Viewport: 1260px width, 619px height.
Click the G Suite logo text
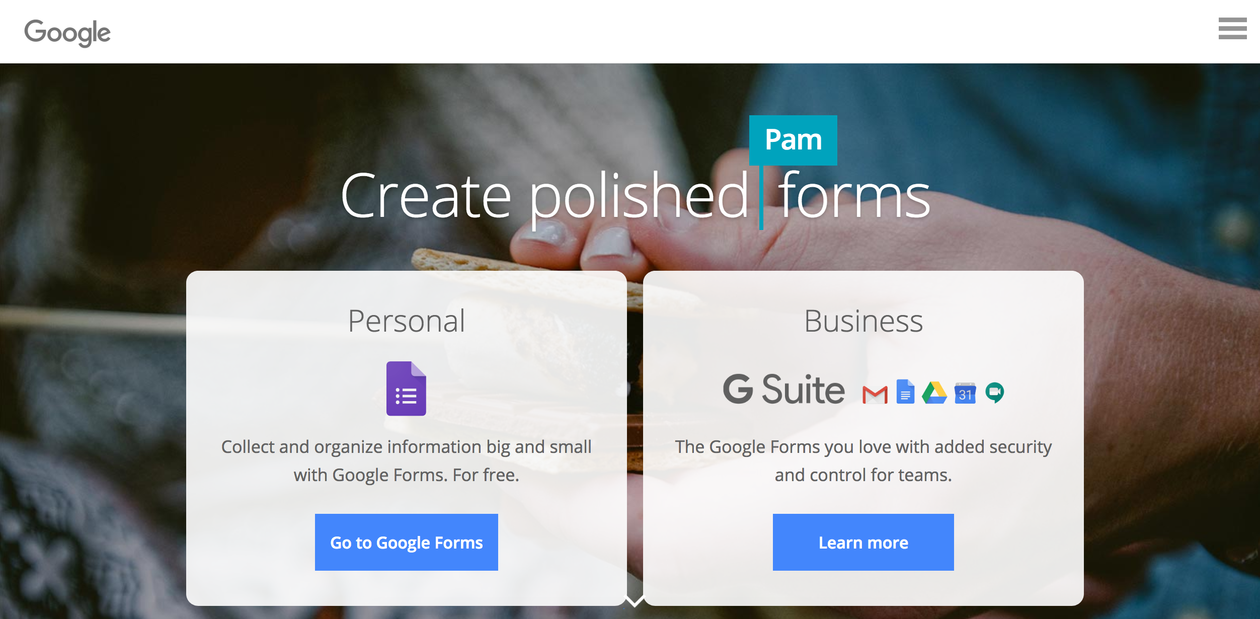click(784, 390)
